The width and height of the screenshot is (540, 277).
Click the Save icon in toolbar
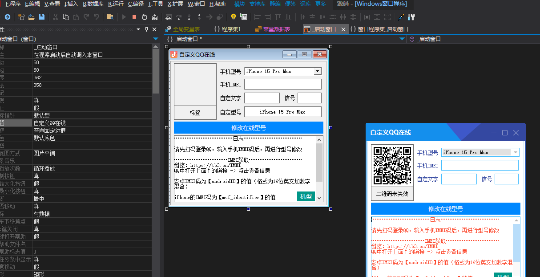pyautogui.click(x=42, y=17)
